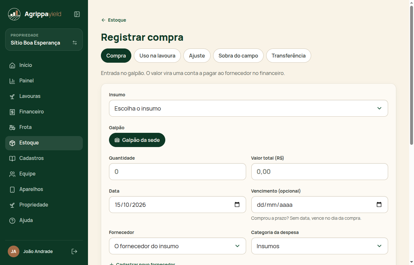
Task: Focus the Valor total (R$) input field
Action: coord(320,172)
